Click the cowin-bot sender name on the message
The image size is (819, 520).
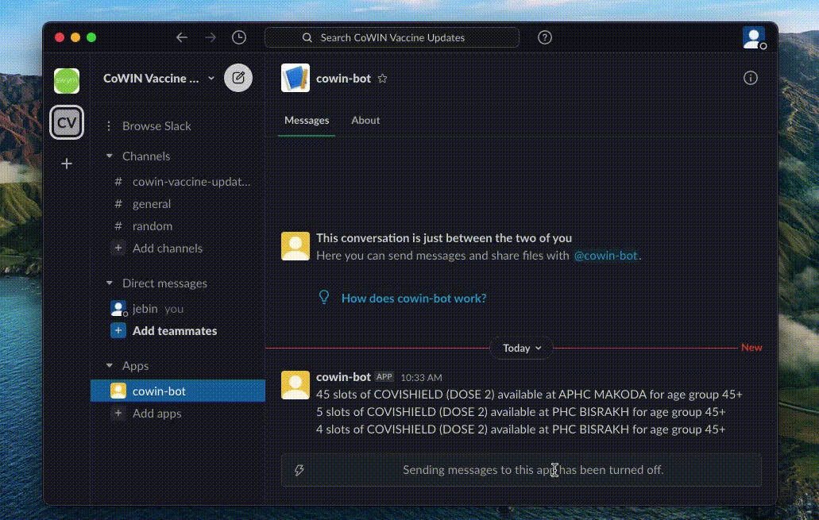point(343,377)
